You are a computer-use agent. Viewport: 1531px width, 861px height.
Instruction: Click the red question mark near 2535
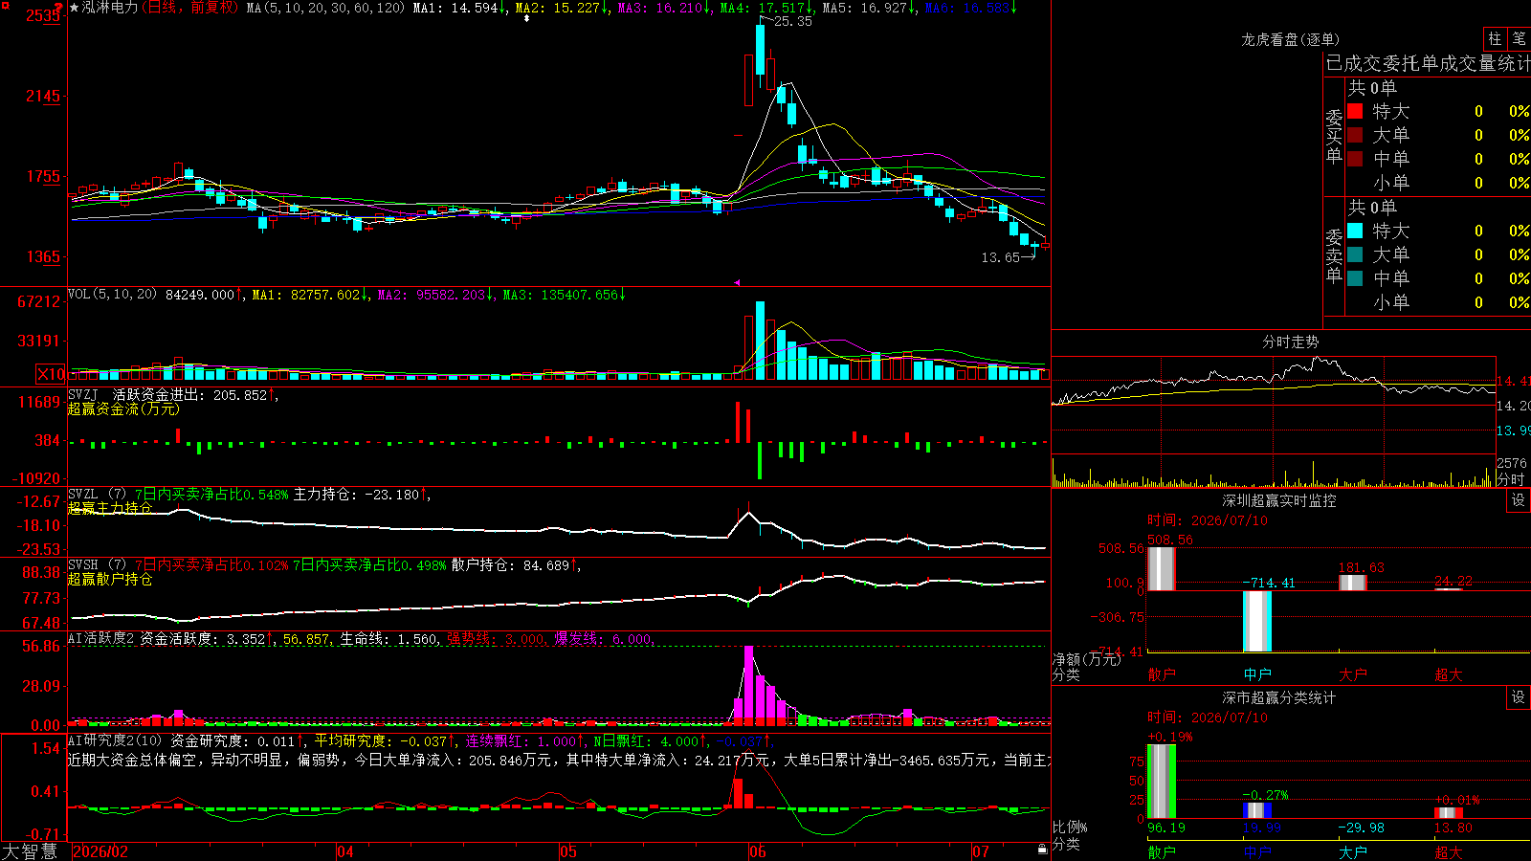point(58,10)
